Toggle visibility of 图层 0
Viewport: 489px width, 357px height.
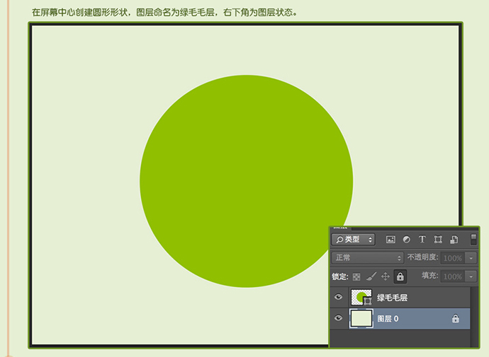(339, 319)
